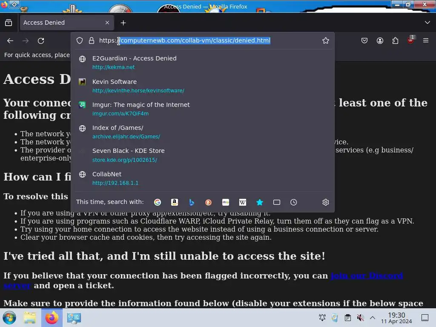436x327 pixels.
Task: Click the forward navigation arrow
Action: tap(26, 41)
